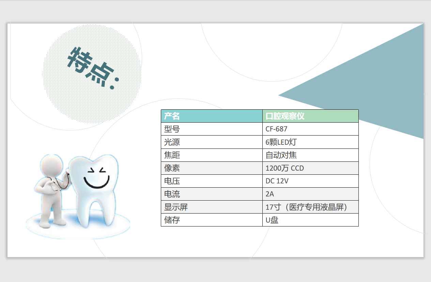Screen dimensions: 431x282
Task: Click the 型号 table cell
Action: coord(212,129)
